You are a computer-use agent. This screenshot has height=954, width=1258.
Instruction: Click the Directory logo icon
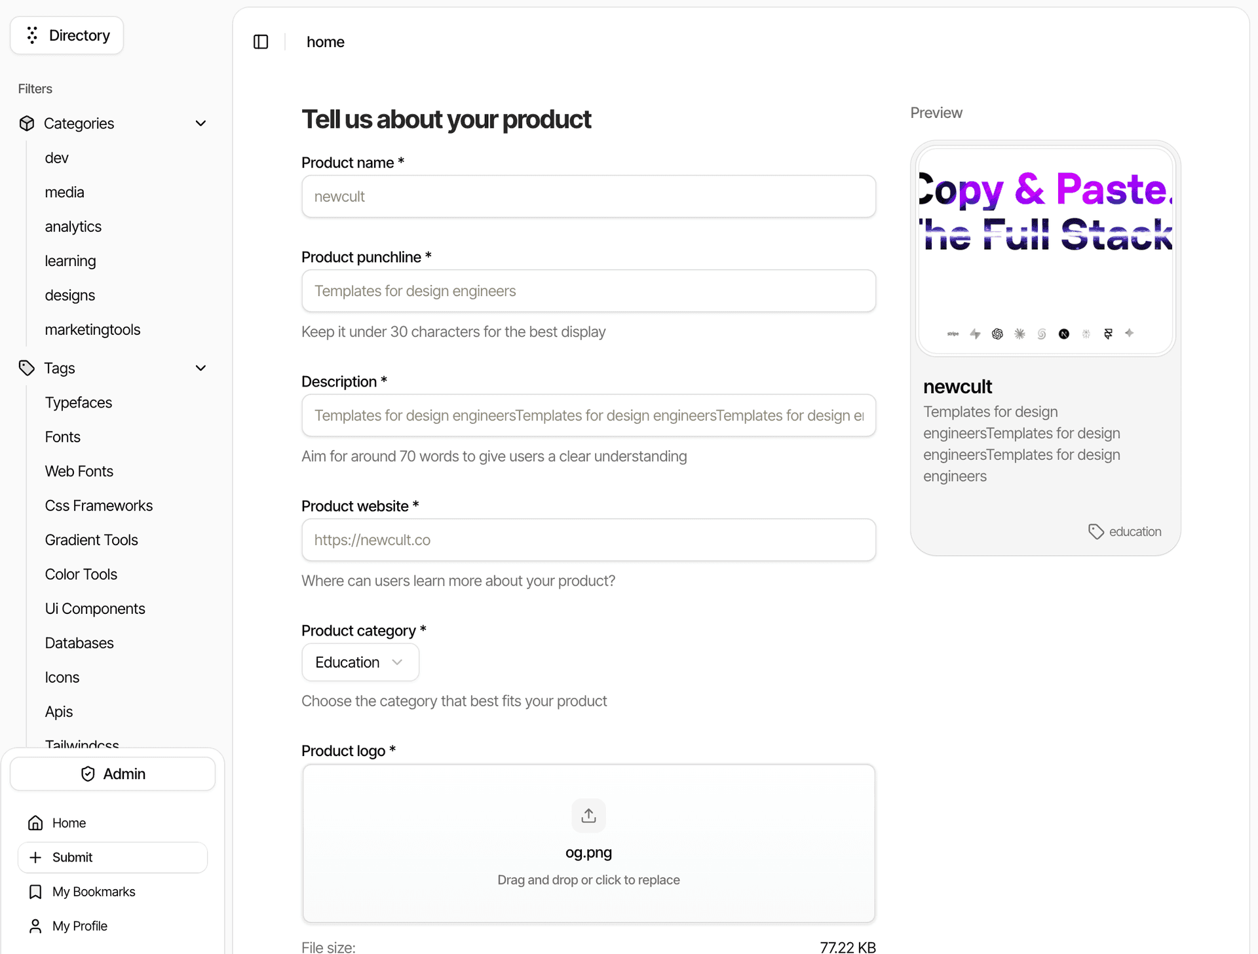(x=32, y=35)
